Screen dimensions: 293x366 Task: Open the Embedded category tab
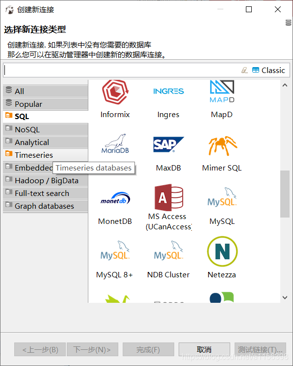(x=28, y=168)
